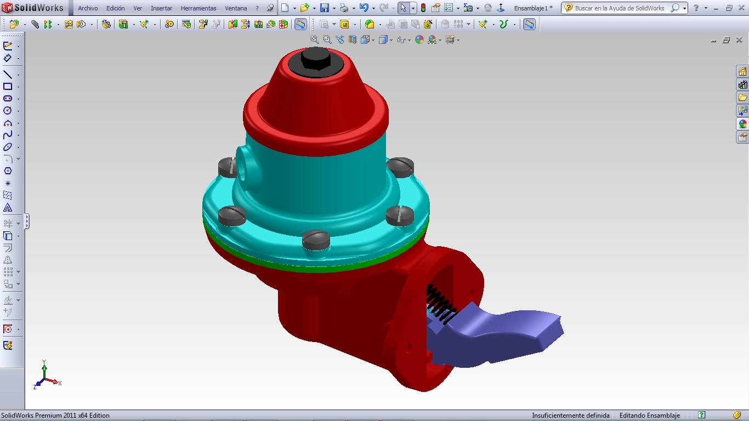Toggle the Select cursor tool
749x421 pixels.
[403, 8]
